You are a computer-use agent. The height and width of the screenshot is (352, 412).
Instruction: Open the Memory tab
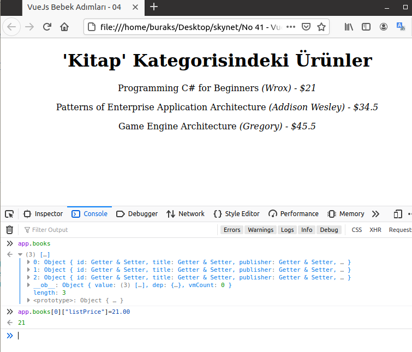tap(346, 214)
